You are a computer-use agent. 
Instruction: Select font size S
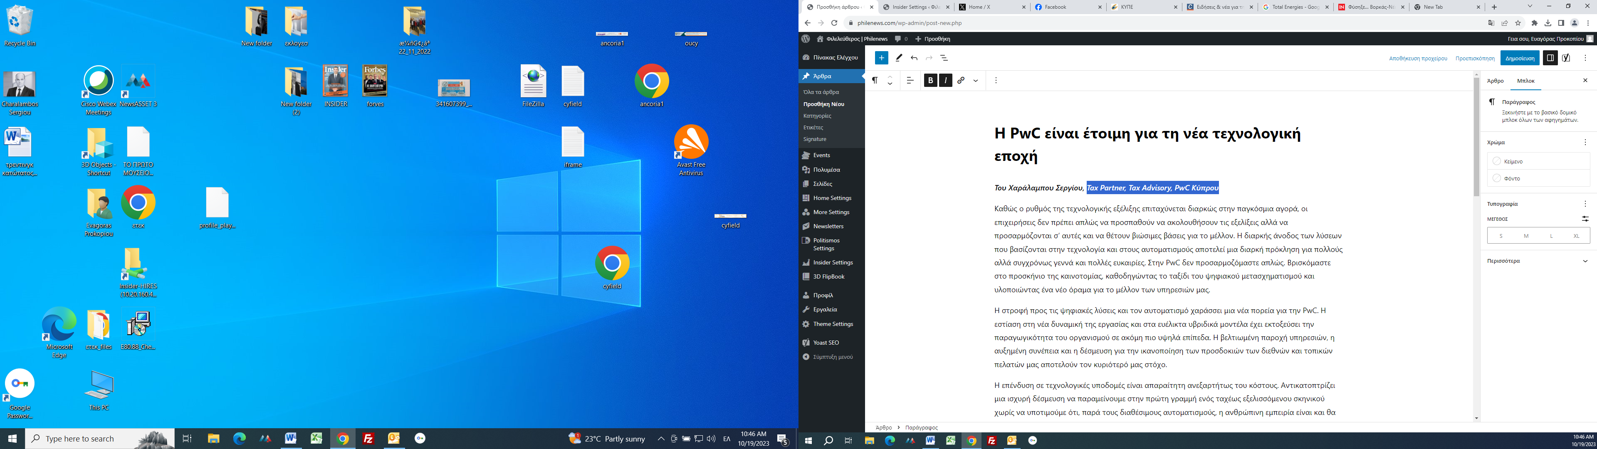click(1500, 236)
